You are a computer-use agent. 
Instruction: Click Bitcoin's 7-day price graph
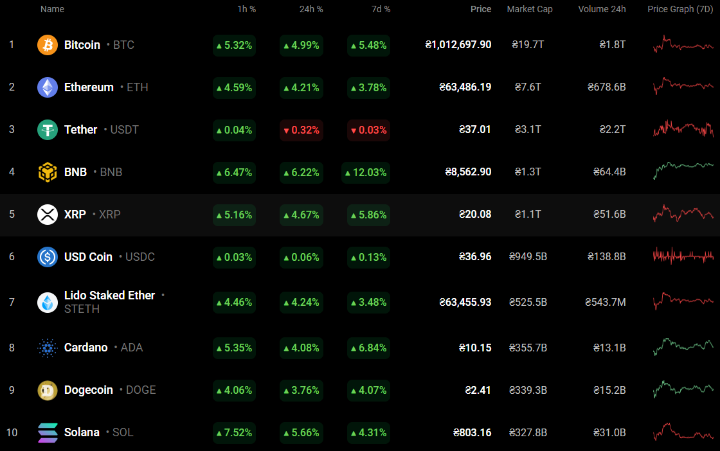pyautogui.click(x=681, y=45)
